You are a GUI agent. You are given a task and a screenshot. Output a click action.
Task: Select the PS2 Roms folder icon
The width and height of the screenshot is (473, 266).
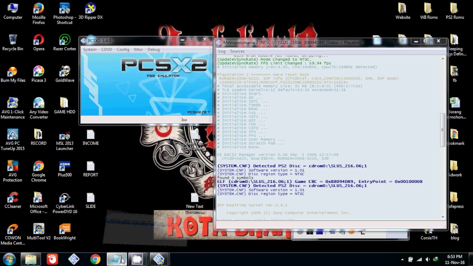coord(455,11)
